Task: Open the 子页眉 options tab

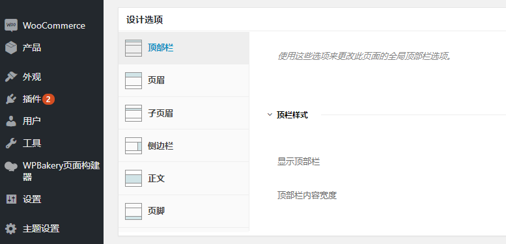Action: [x=184, y=113]
